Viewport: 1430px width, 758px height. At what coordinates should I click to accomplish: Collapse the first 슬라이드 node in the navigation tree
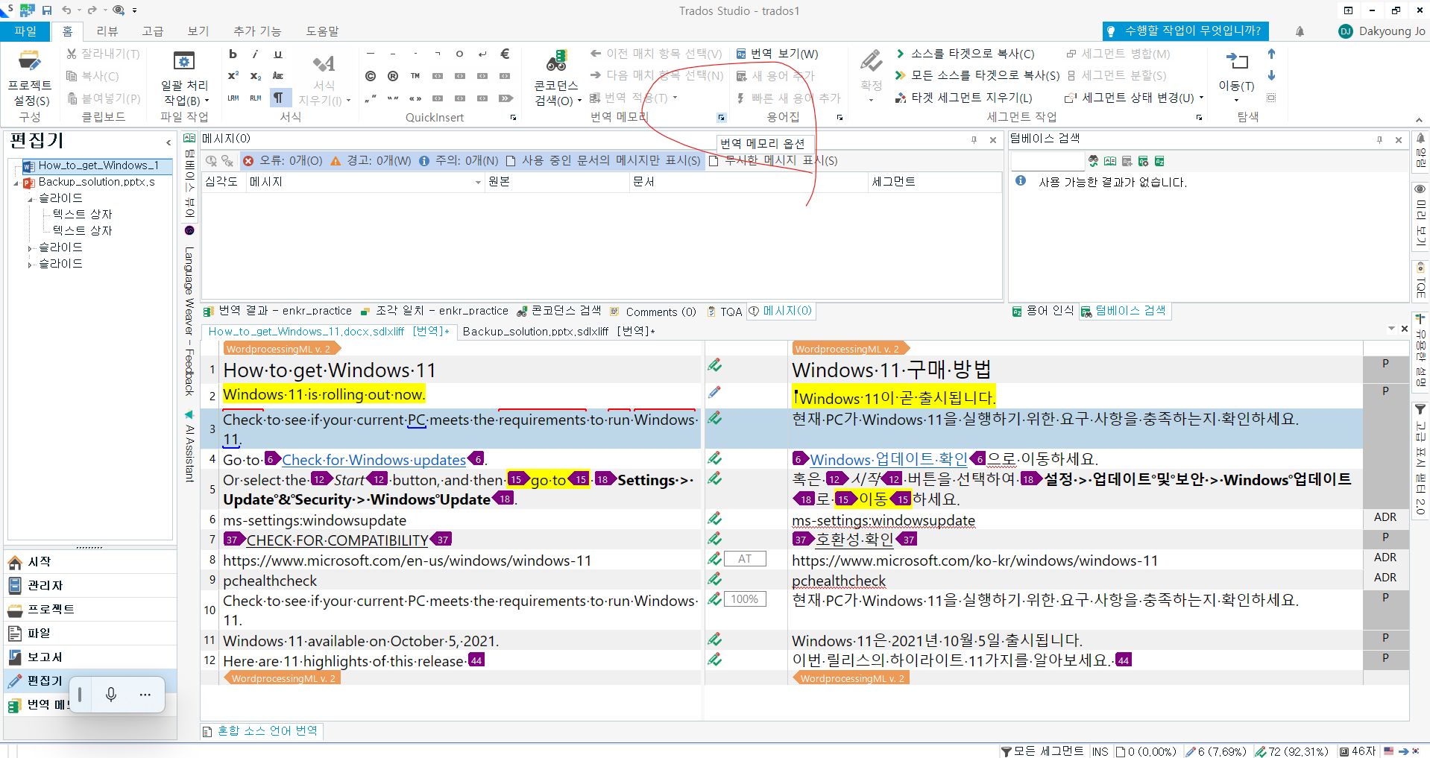31,199
